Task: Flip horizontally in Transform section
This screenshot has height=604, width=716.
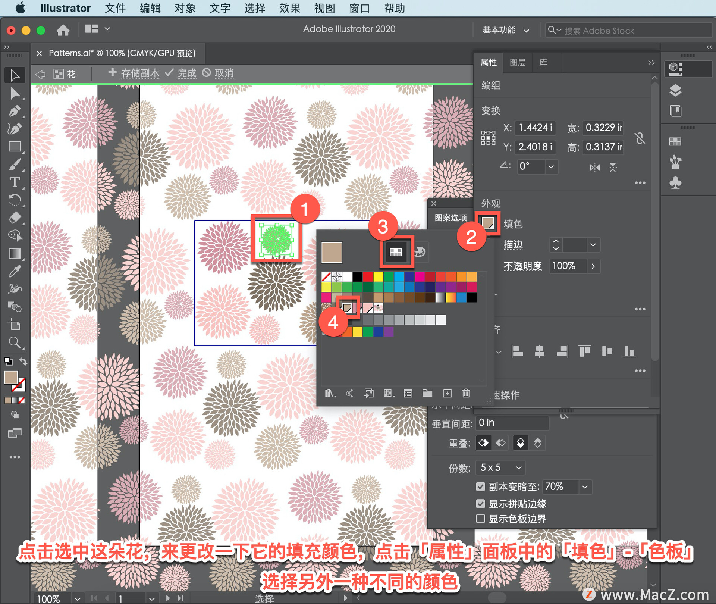Action: coord(594,168)
